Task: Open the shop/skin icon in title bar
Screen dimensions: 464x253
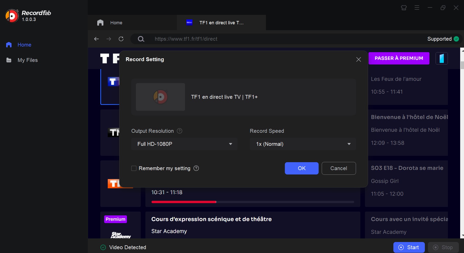Action: coord(404,8)
